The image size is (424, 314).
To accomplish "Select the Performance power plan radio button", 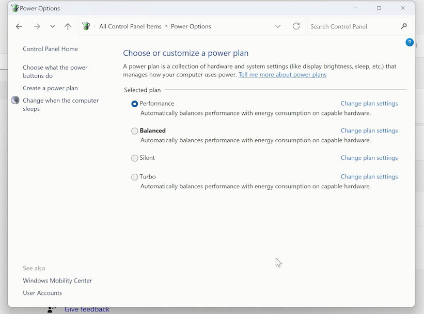I will (135, 104).
